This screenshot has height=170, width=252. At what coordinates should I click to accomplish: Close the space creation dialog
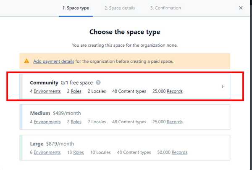pos(241,8)
